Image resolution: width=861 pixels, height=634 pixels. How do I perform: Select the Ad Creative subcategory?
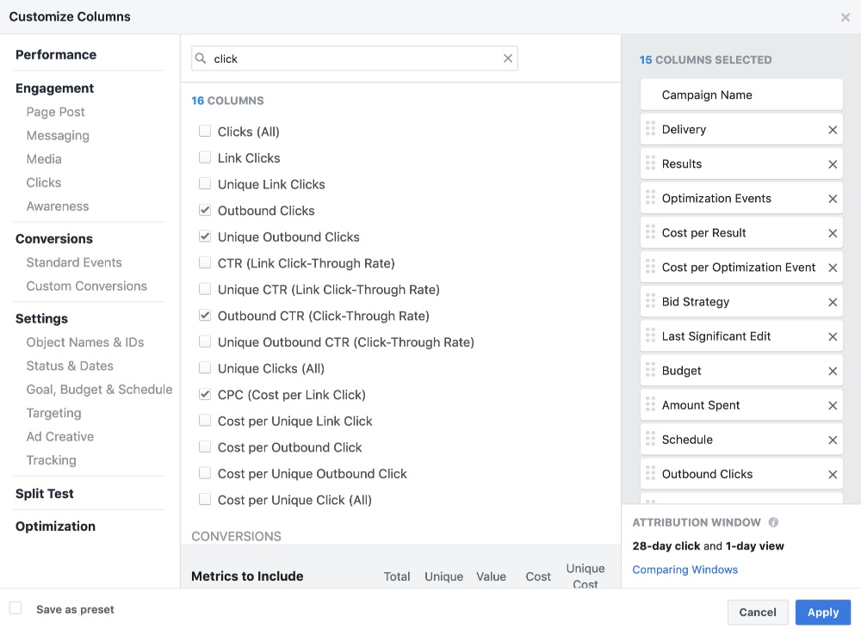[x=60, y=436]
